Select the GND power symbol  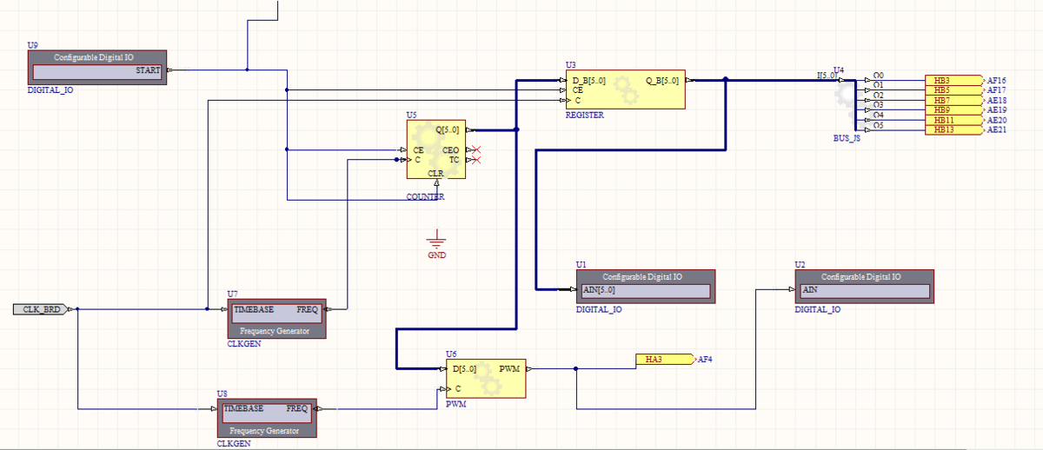(436, 242)
